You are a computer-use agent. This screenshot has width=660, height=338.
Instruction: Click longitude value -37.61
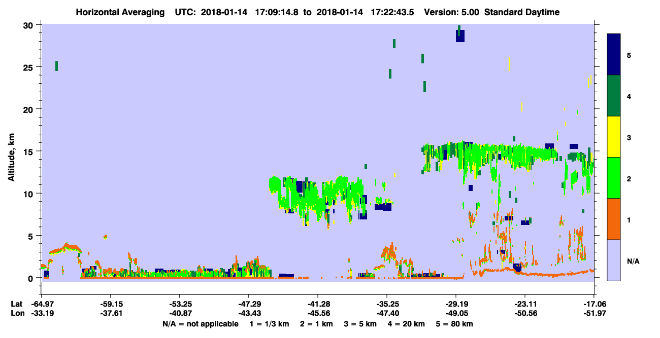111,313
